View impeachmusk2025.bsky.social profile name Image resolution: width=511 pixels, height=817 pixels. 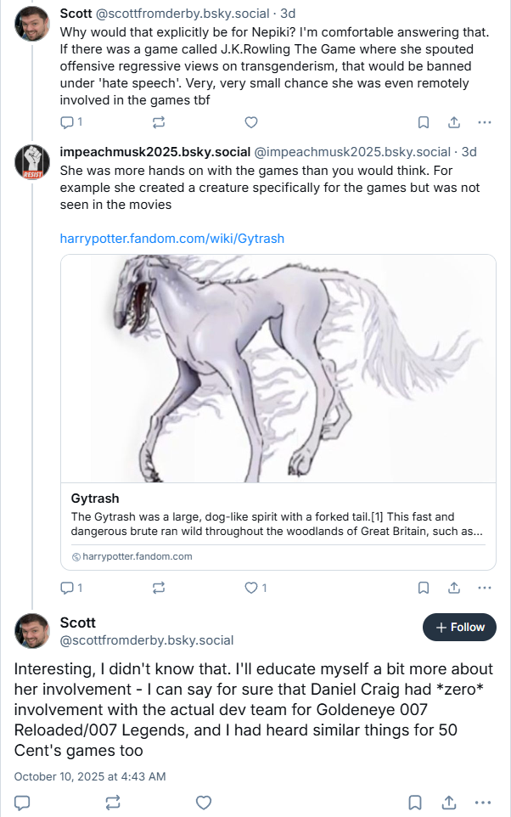click(155, 152)
